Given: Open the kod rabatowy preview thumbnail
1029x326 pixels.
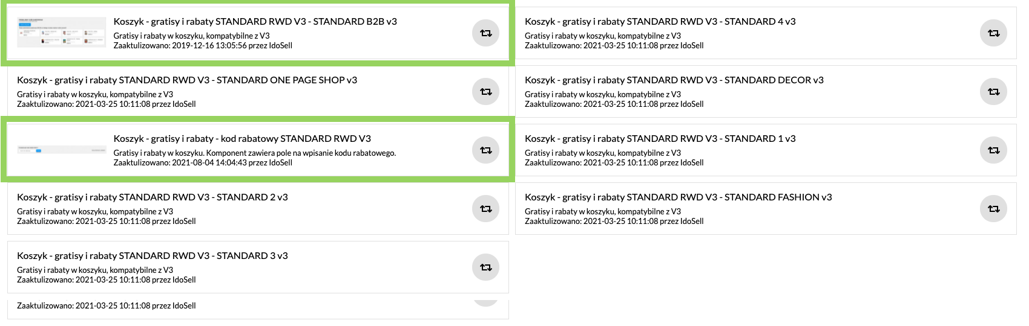Looking at the screenshot, I should 61,150.
